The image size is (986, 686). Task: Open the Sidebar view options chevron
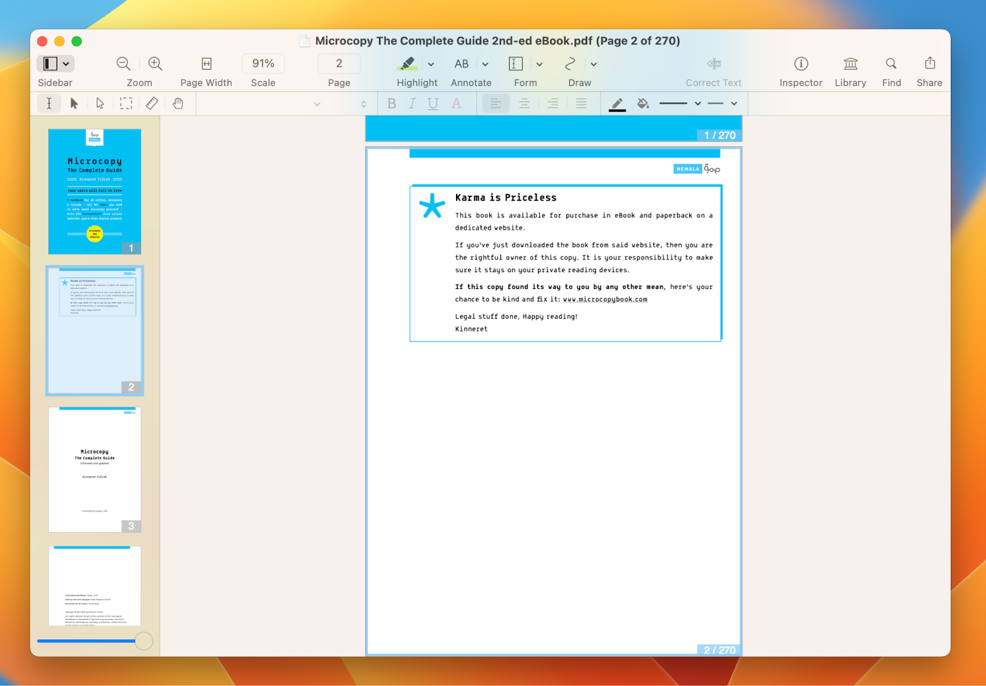point(66,63)
